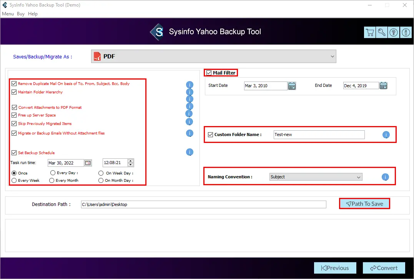Image resolution: width=414 pixels, height=279 pixels.
Task: Click the Path To Save button
Action: (x=364, y=204)
